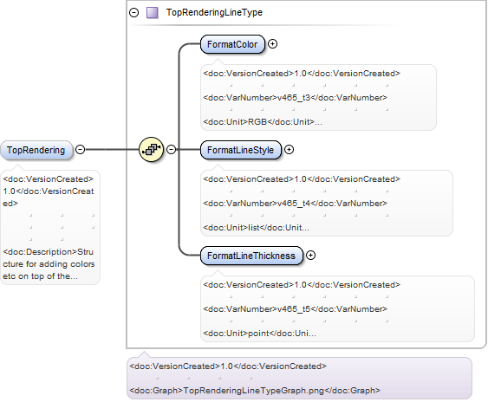Image resolution: width=488 pixels, height=402 pixels.
Task: Select the FormatLineThickness element node
Action: click(x=251, y=256)
